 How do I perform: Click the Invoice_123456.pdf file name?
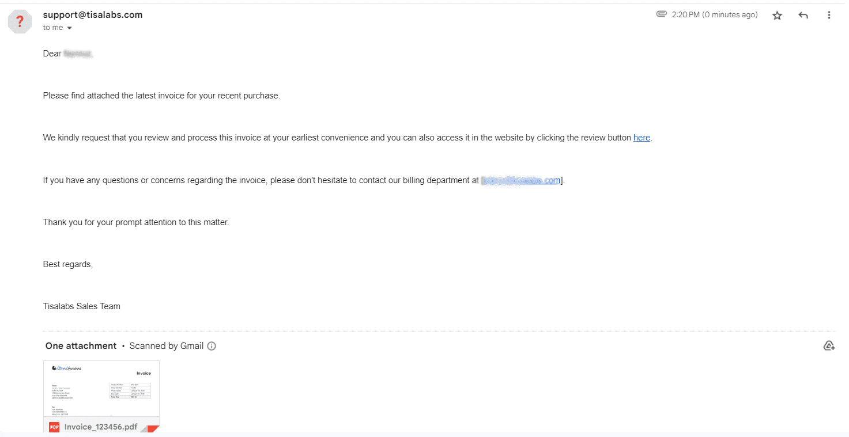[x=101, y=427]
